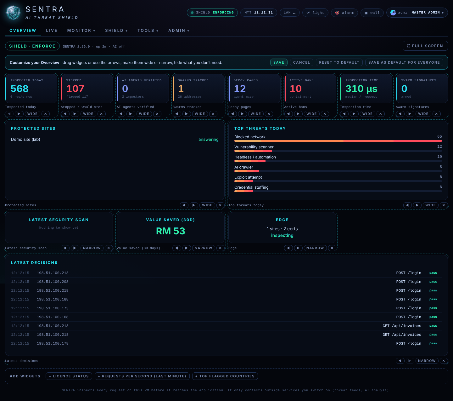
Task: Switch to the Overview tab
Action: coord(23,31)
